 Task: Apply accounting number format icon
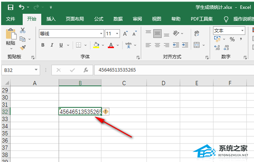tap(217, 39)
